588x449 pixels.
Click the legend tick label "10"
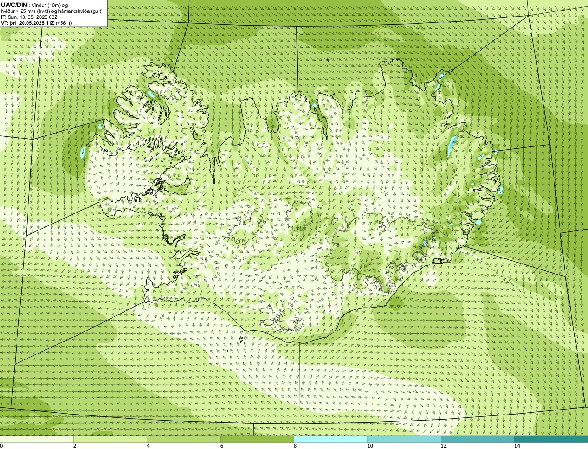click(370, 446)
